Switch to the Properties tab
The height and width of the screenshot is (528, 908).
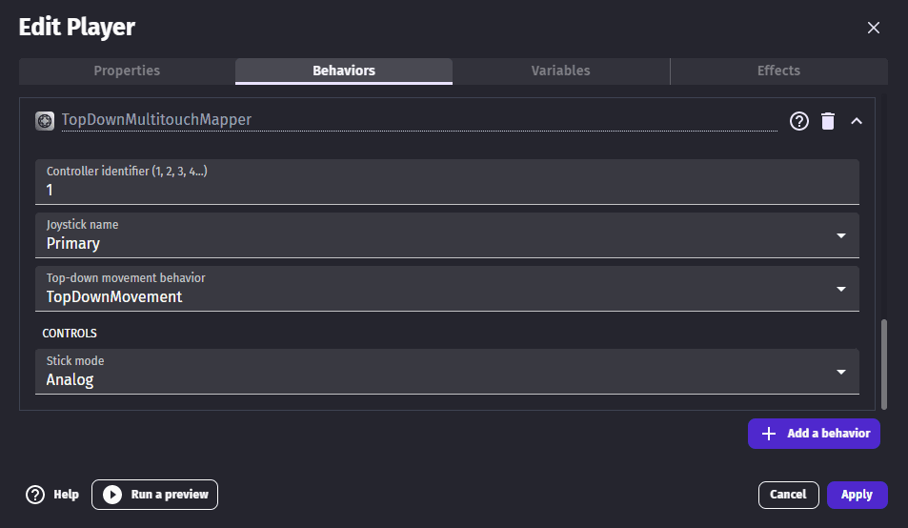click(127, 71)
